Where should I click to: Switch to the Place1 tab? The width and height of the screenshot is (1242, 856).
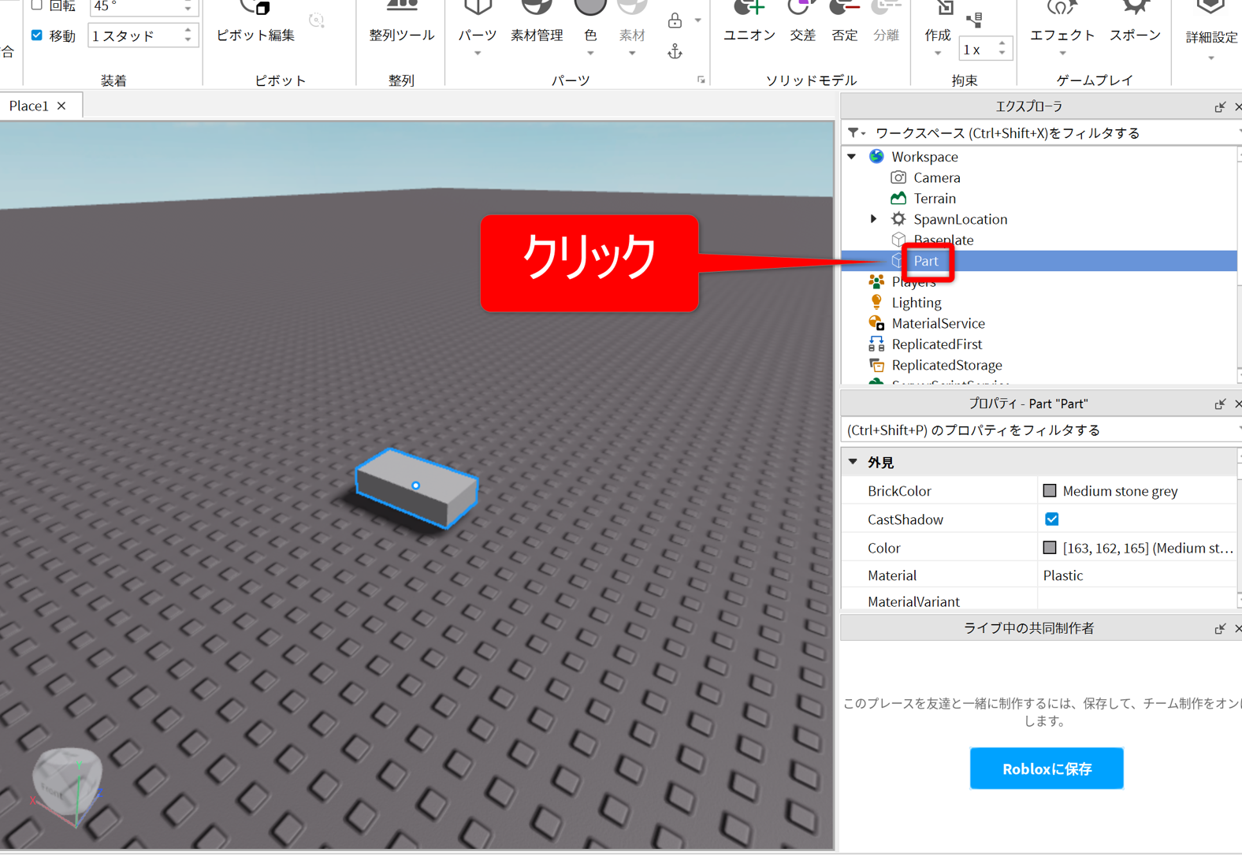click(29, 106)
